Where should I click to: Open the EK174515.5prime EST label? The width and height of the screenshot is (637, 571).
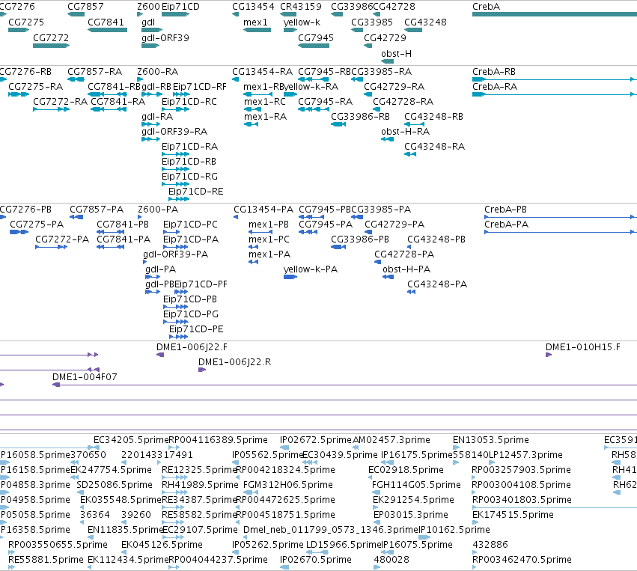513,515
